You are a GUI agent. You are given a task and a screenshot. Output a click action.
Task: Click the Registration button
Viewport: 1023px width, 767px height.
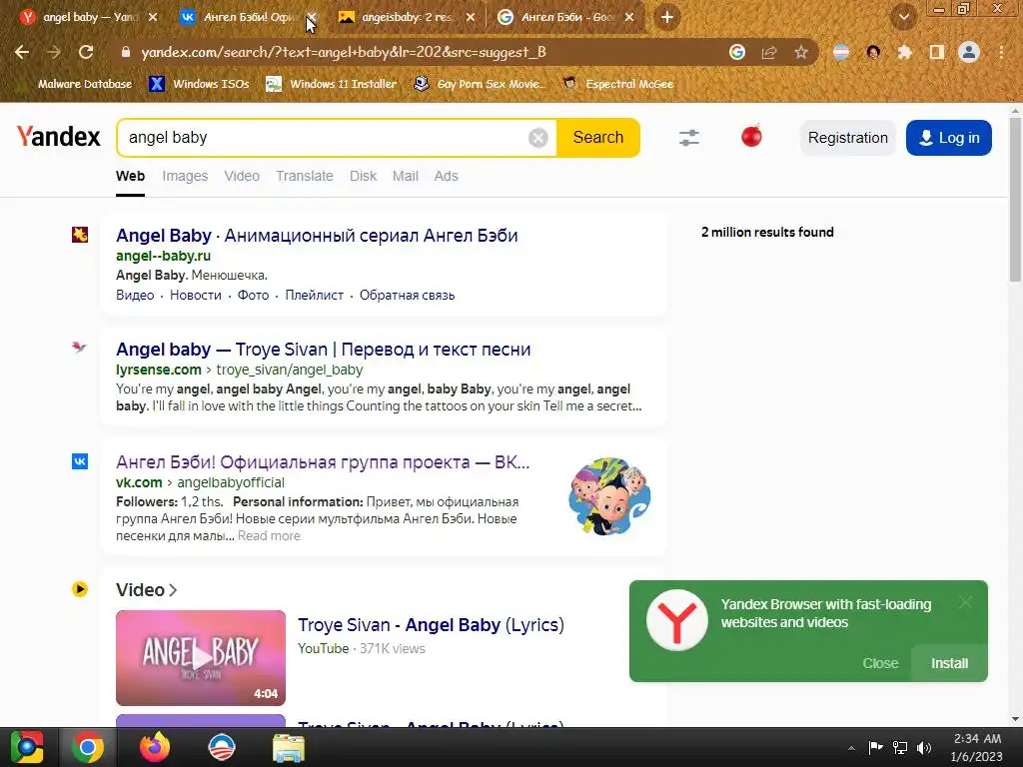(847, 138)
